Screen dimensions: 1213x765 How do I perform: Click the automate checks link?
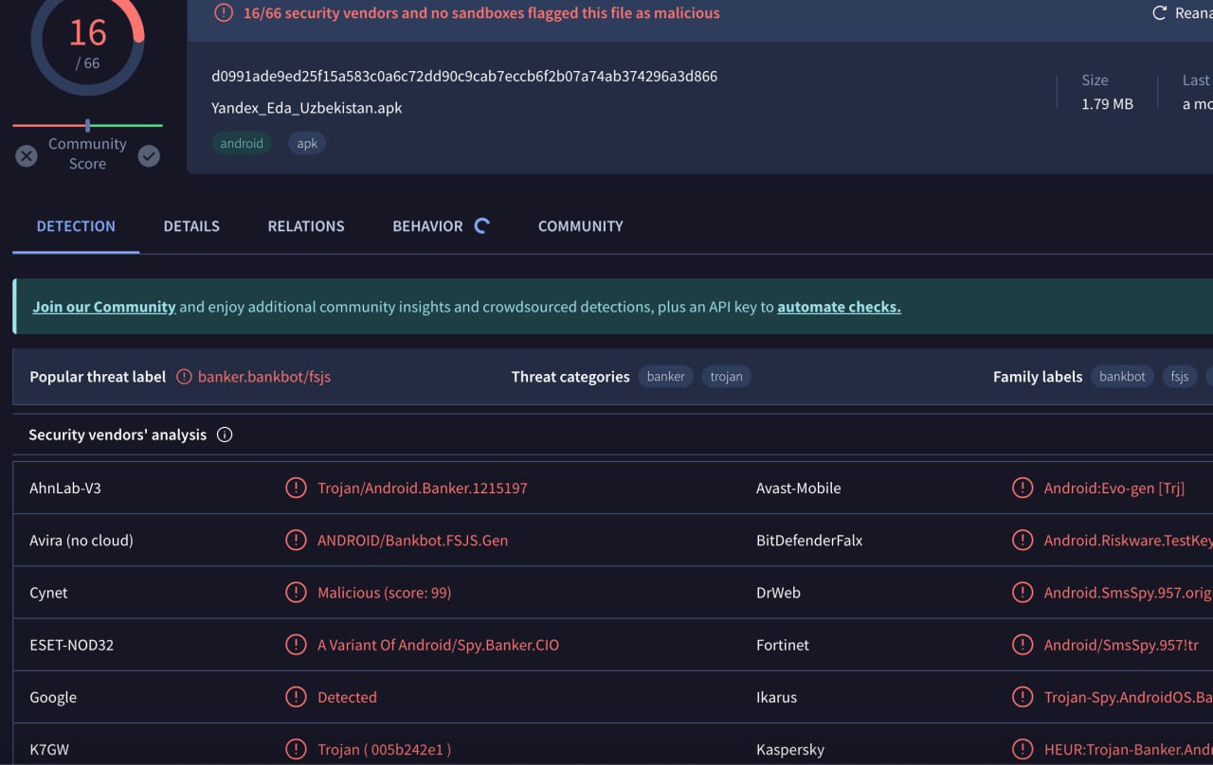pyautogui.click(x=839, y=307)
